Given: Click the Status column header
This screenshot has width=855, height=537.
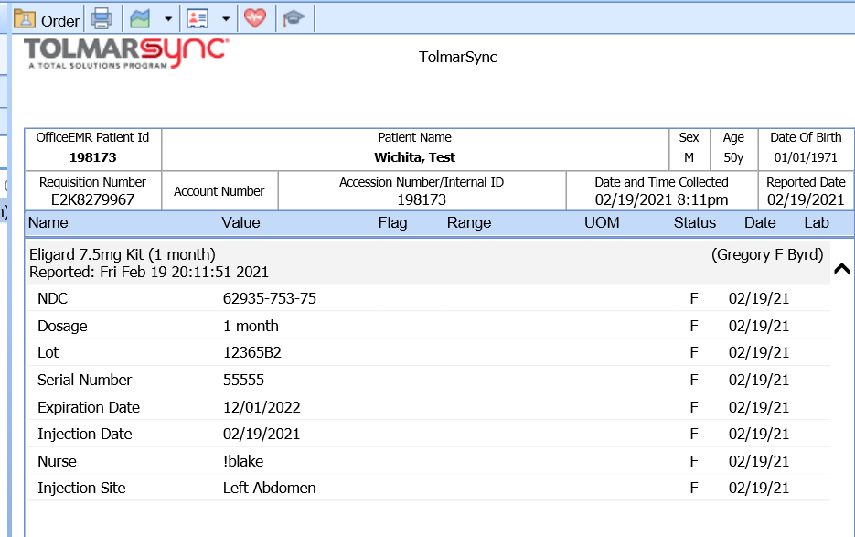Looking at the screenshot, I should (694, 222).
